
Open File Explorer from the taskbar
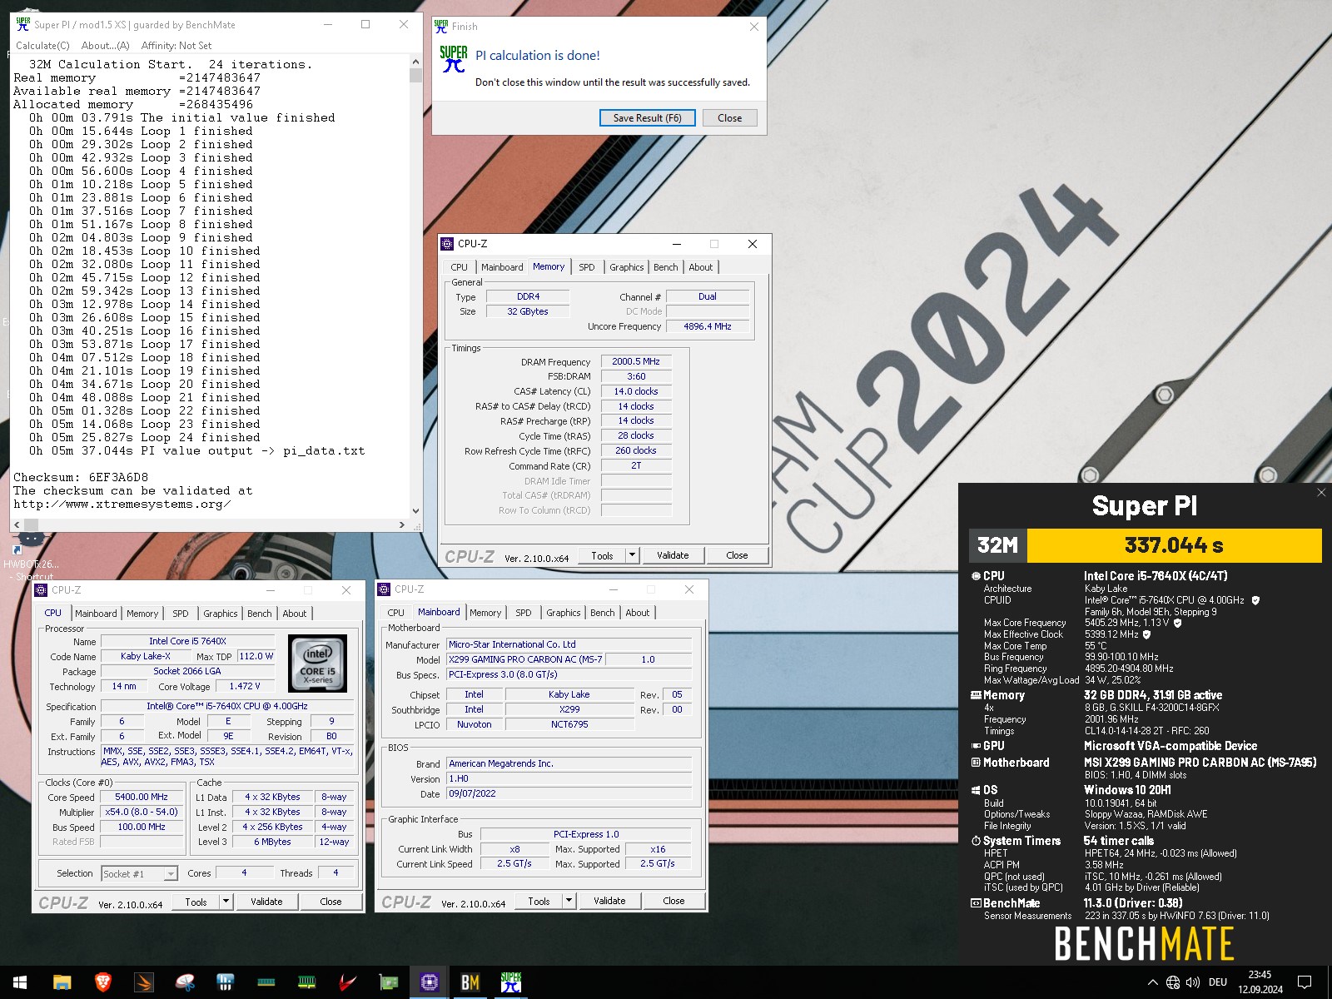click(62, 982)
